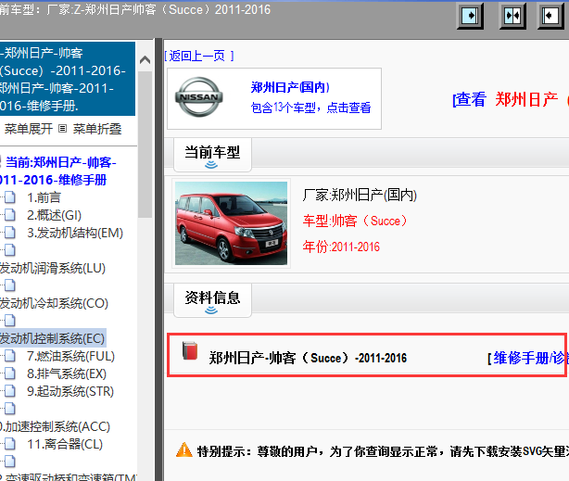Click the 菜单折叠 collapse icon
Viewport: 569px width, 481px height.
click(62, 129)
